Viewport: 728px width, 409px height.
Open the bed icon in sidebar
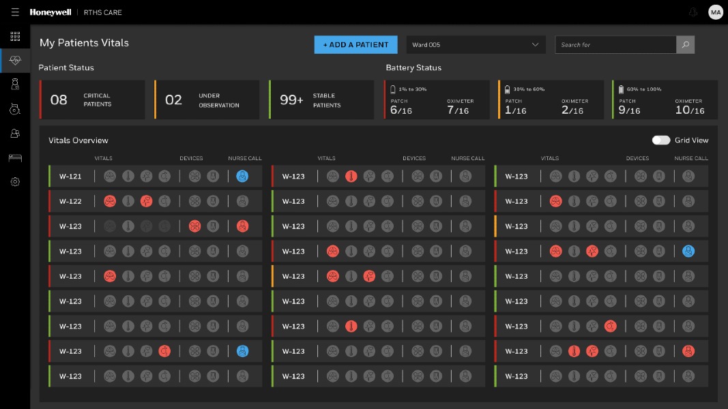15,157
